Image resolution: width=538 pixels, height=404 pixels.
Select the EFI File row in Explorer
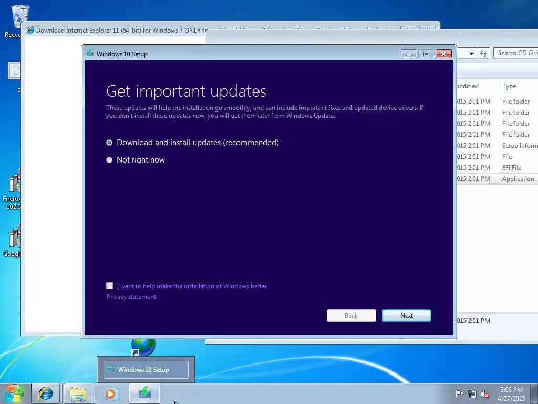[x=497, y=168]
